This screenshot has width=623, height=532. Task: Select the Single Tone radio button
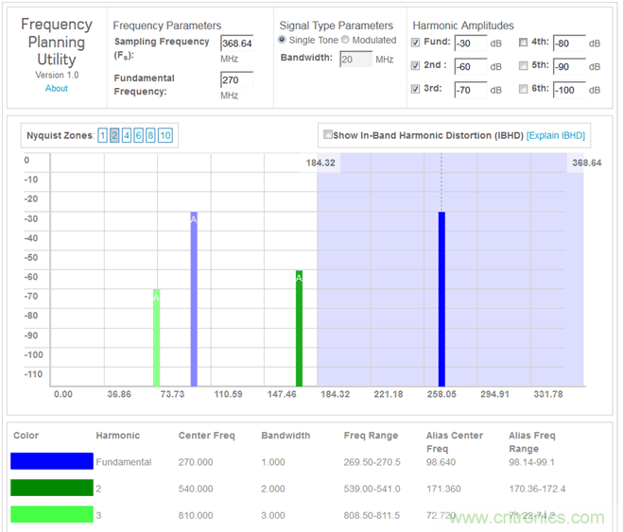(282, 40)
